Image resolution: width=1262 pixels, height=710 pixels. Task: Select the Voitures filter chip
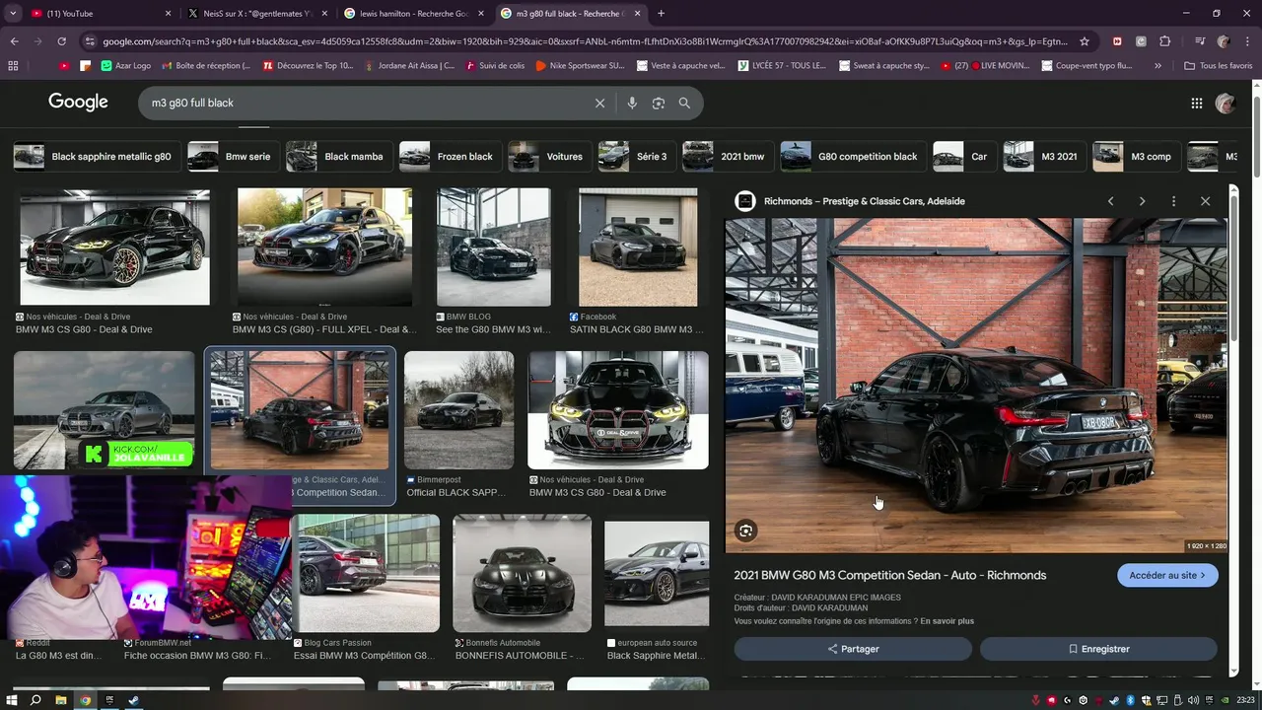(x=548, y=157)
